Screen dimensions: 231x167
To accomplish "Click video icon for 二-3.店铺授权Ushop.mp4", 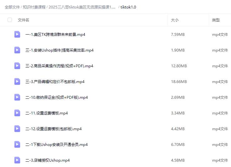I will 17,160.
